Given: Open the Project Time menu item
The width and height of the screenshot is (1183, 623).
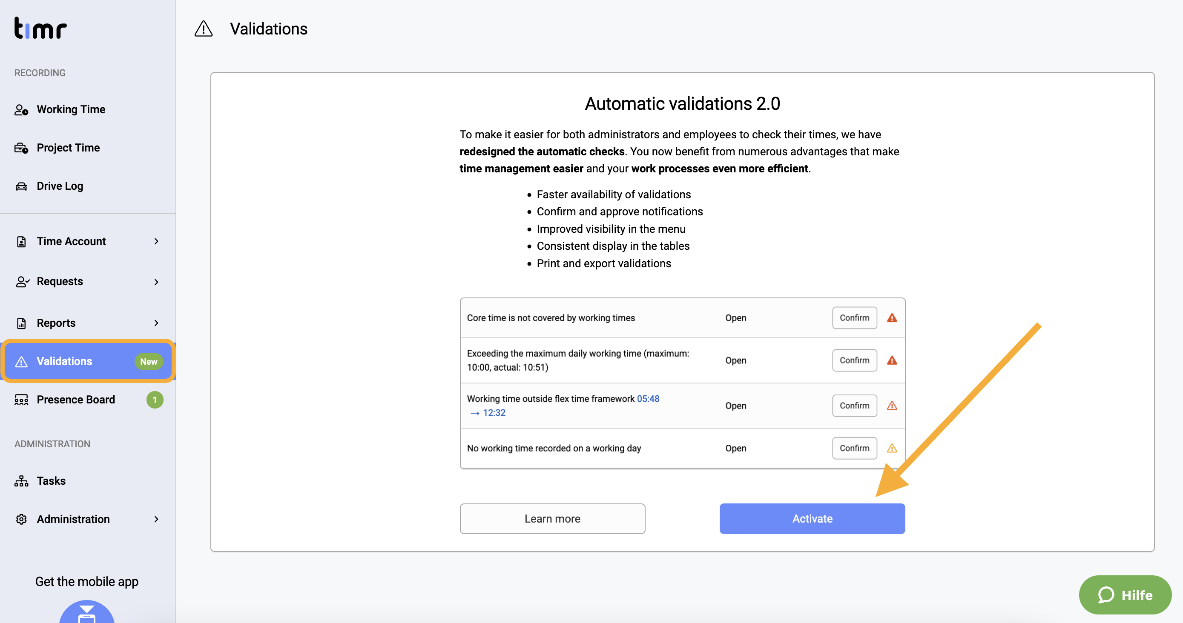Looking at the screenshot, I should pyautogui.click(x=88, y=148).
